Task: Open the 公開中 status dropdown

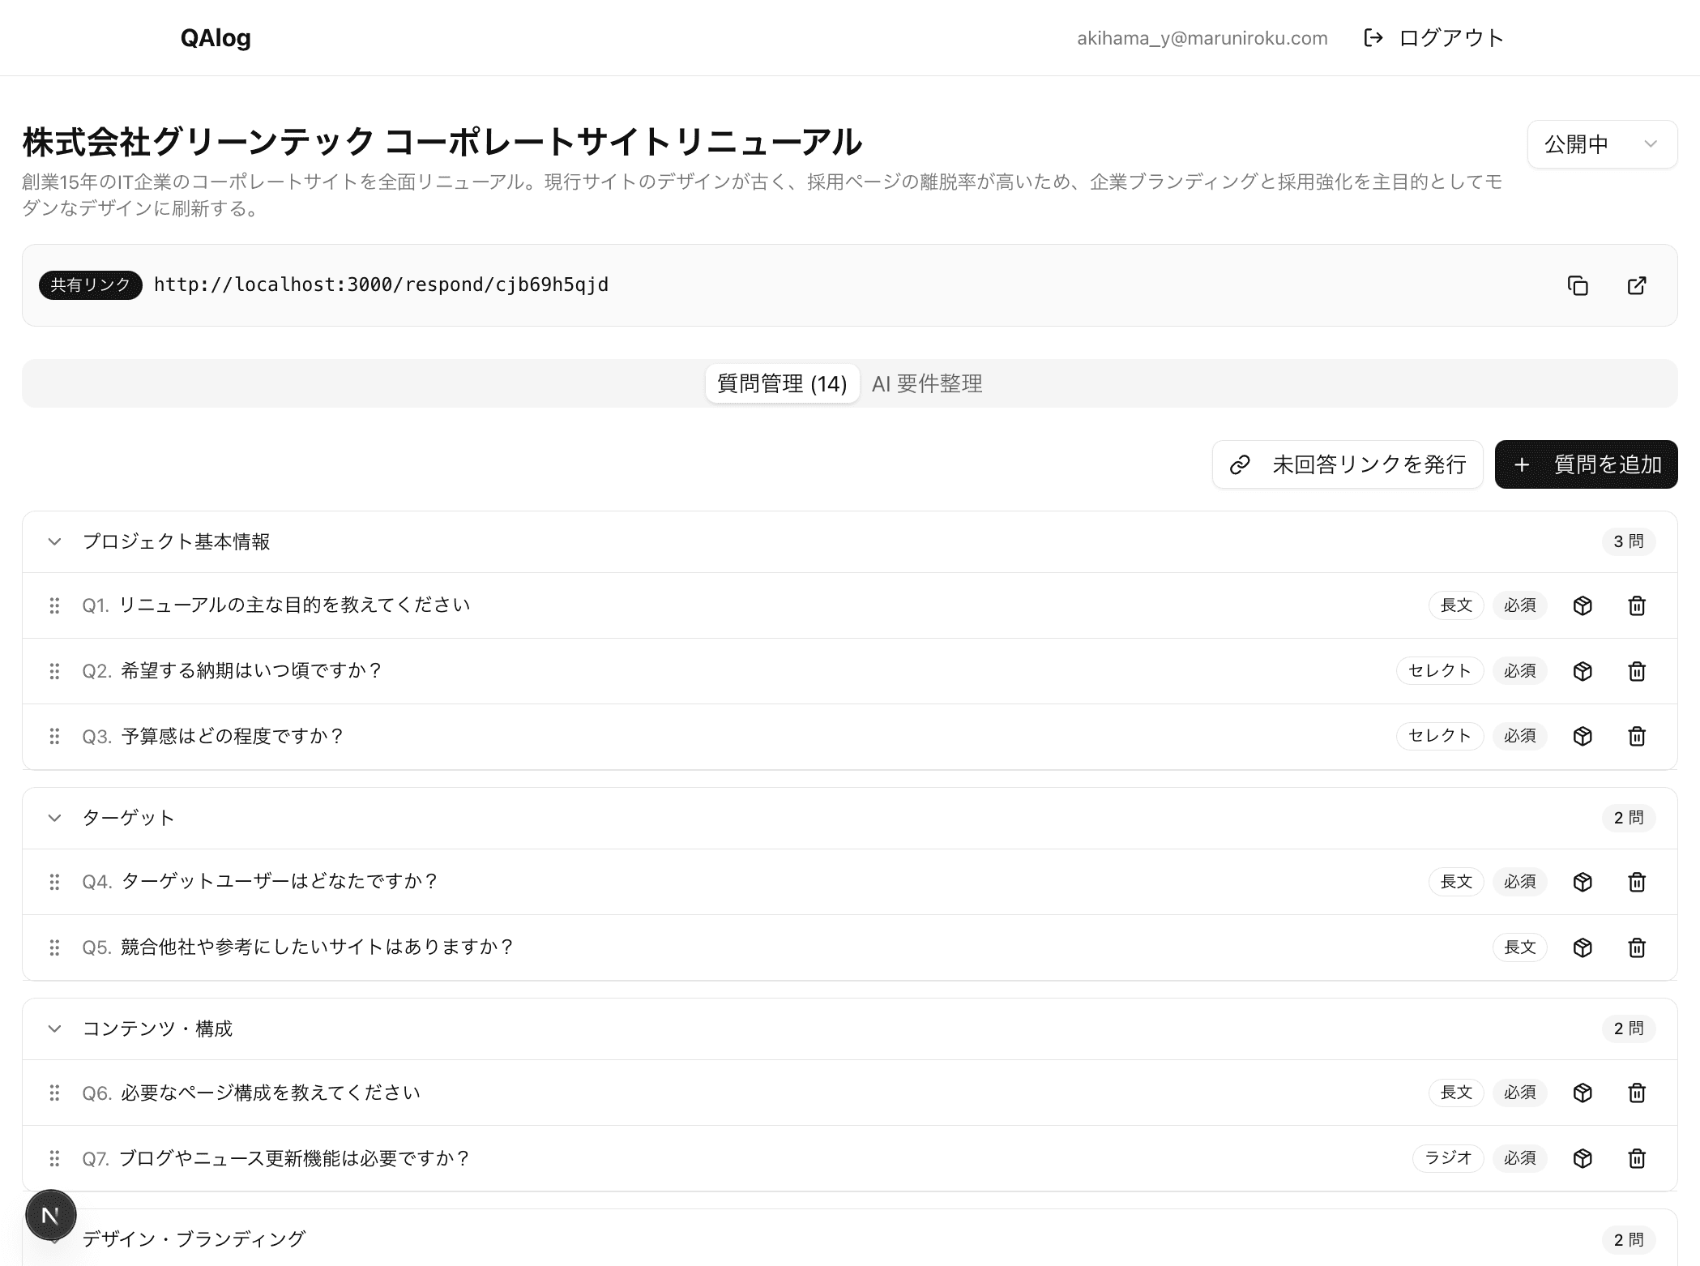Action: click(x=1601, y=143)
